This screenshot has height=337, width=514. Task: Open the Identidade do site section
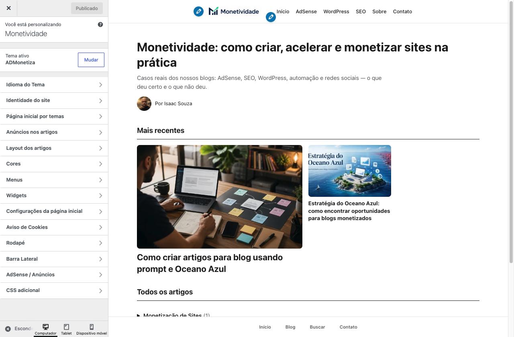pos(54,100)
